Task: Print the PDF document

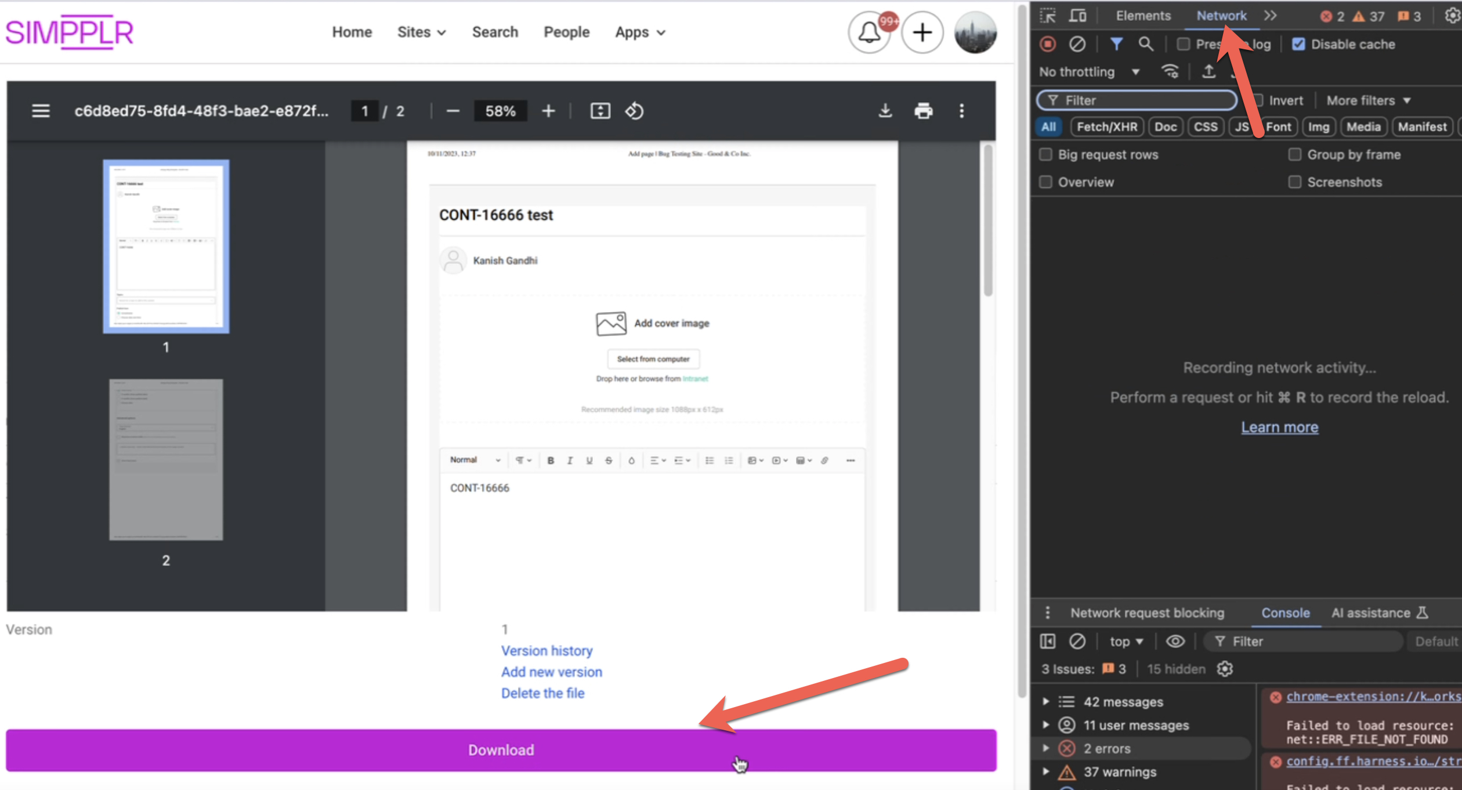Action: 923,110
